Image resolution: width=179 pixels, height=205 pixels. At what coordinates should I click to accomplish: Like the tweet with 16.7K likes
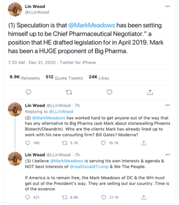pos(103,143)
